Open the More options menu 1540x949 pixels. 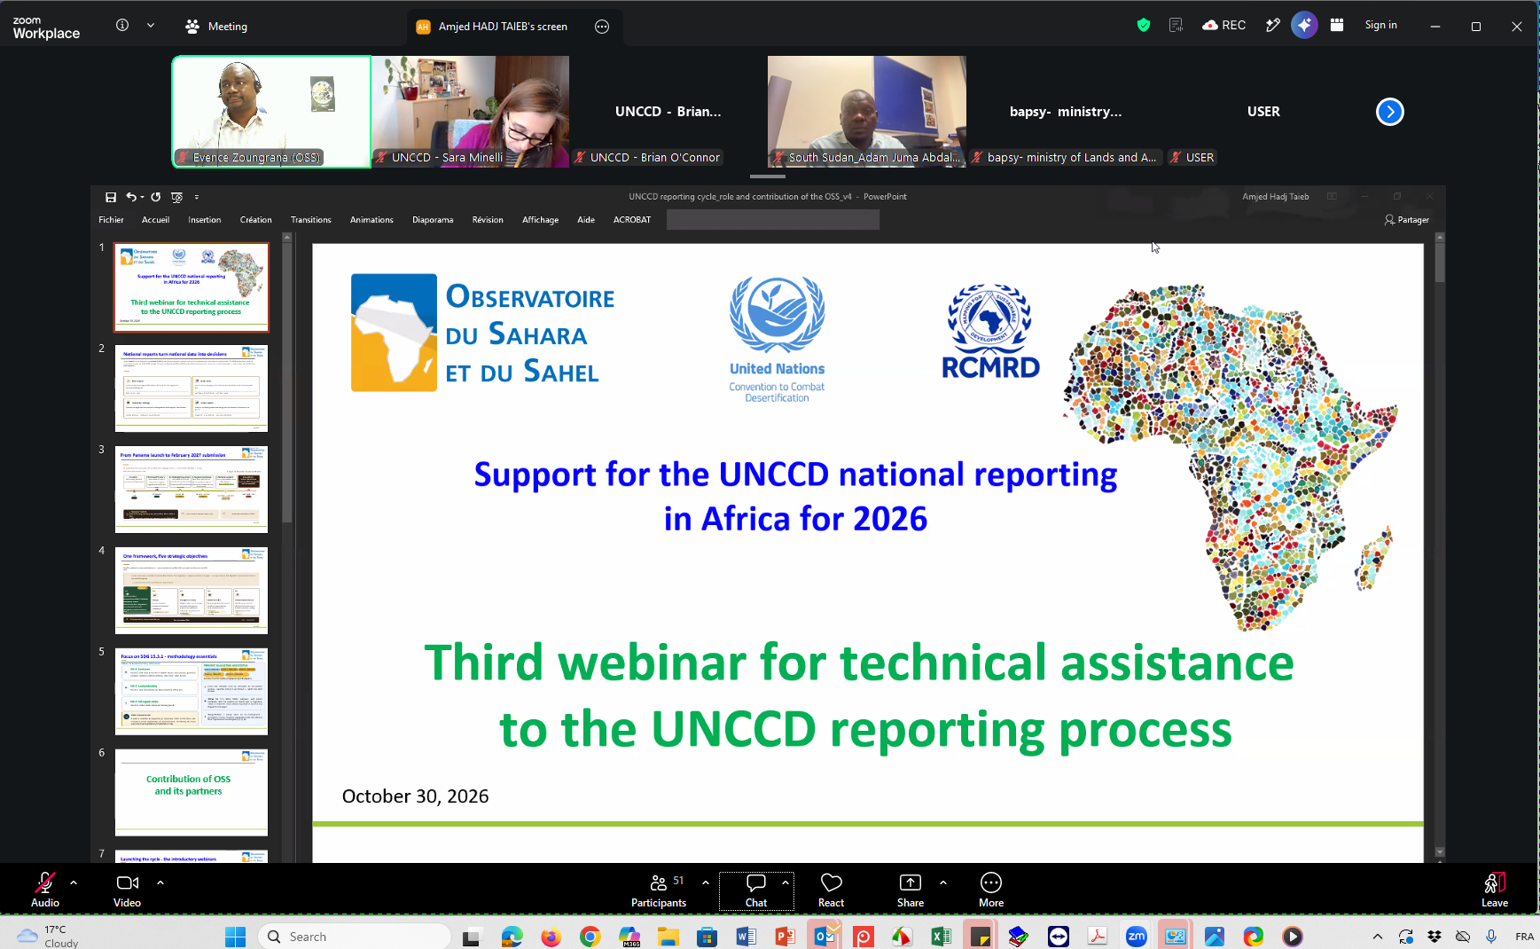(x=991, y=890)
